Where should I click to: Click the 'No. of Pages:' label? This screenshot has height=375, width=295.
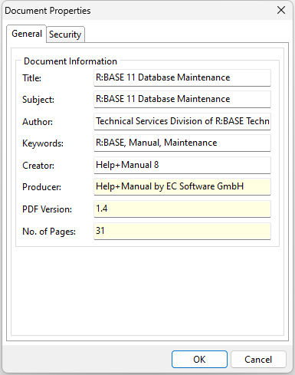49,232
